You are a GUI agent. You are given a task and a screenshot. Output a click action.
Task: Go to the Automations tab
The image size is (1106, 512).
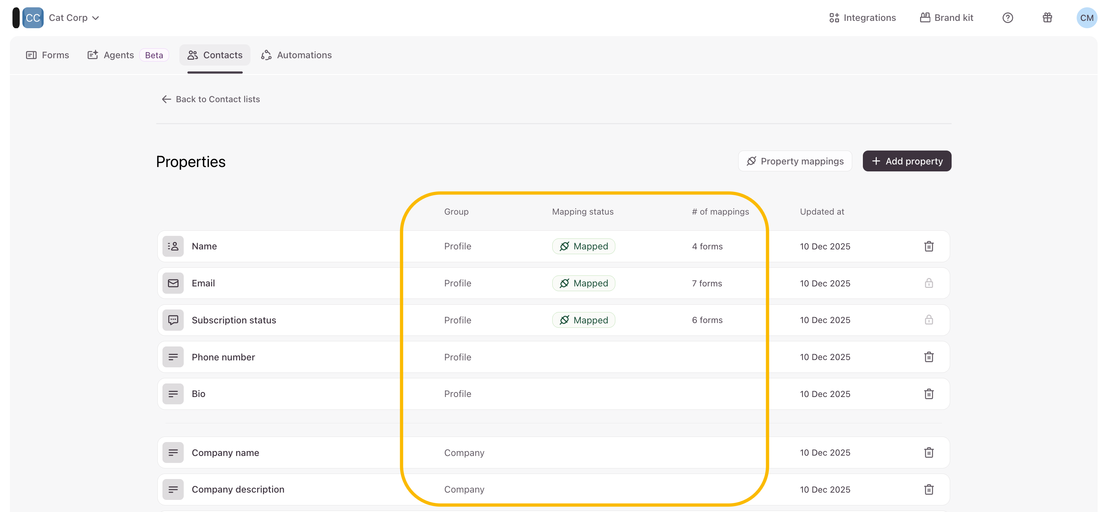pyautogui.click(x=296, y=55)
